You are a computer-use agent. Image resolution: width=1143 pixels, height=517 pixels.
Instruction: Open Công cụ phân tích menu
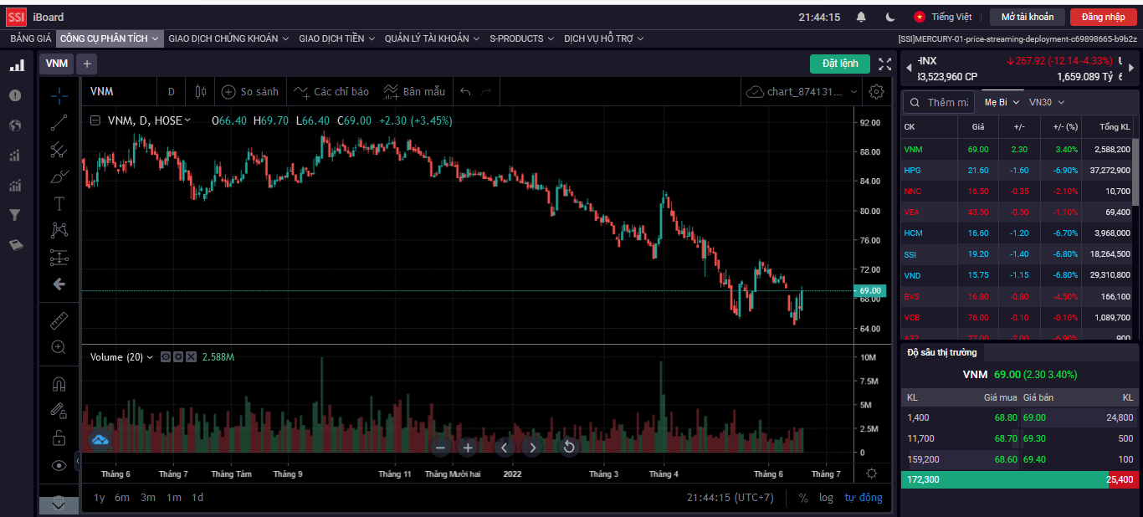tap(110, 38)
